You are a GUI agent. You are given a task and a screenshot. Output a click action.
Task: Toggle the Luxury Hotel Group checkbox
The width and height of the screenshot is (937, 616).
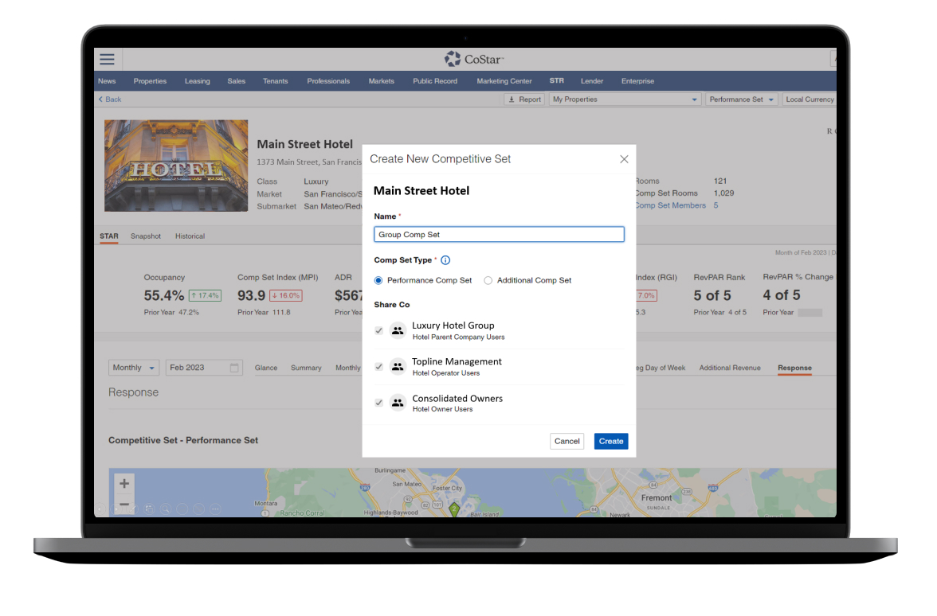point(378,331)
